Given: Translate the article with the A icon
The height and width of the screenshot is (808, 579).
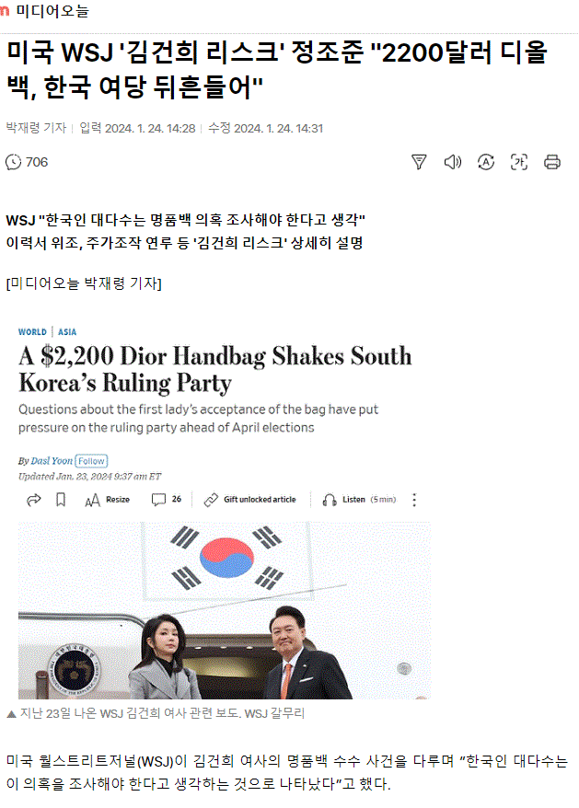Looking at the screenshot, I should [x=486, y=162].
